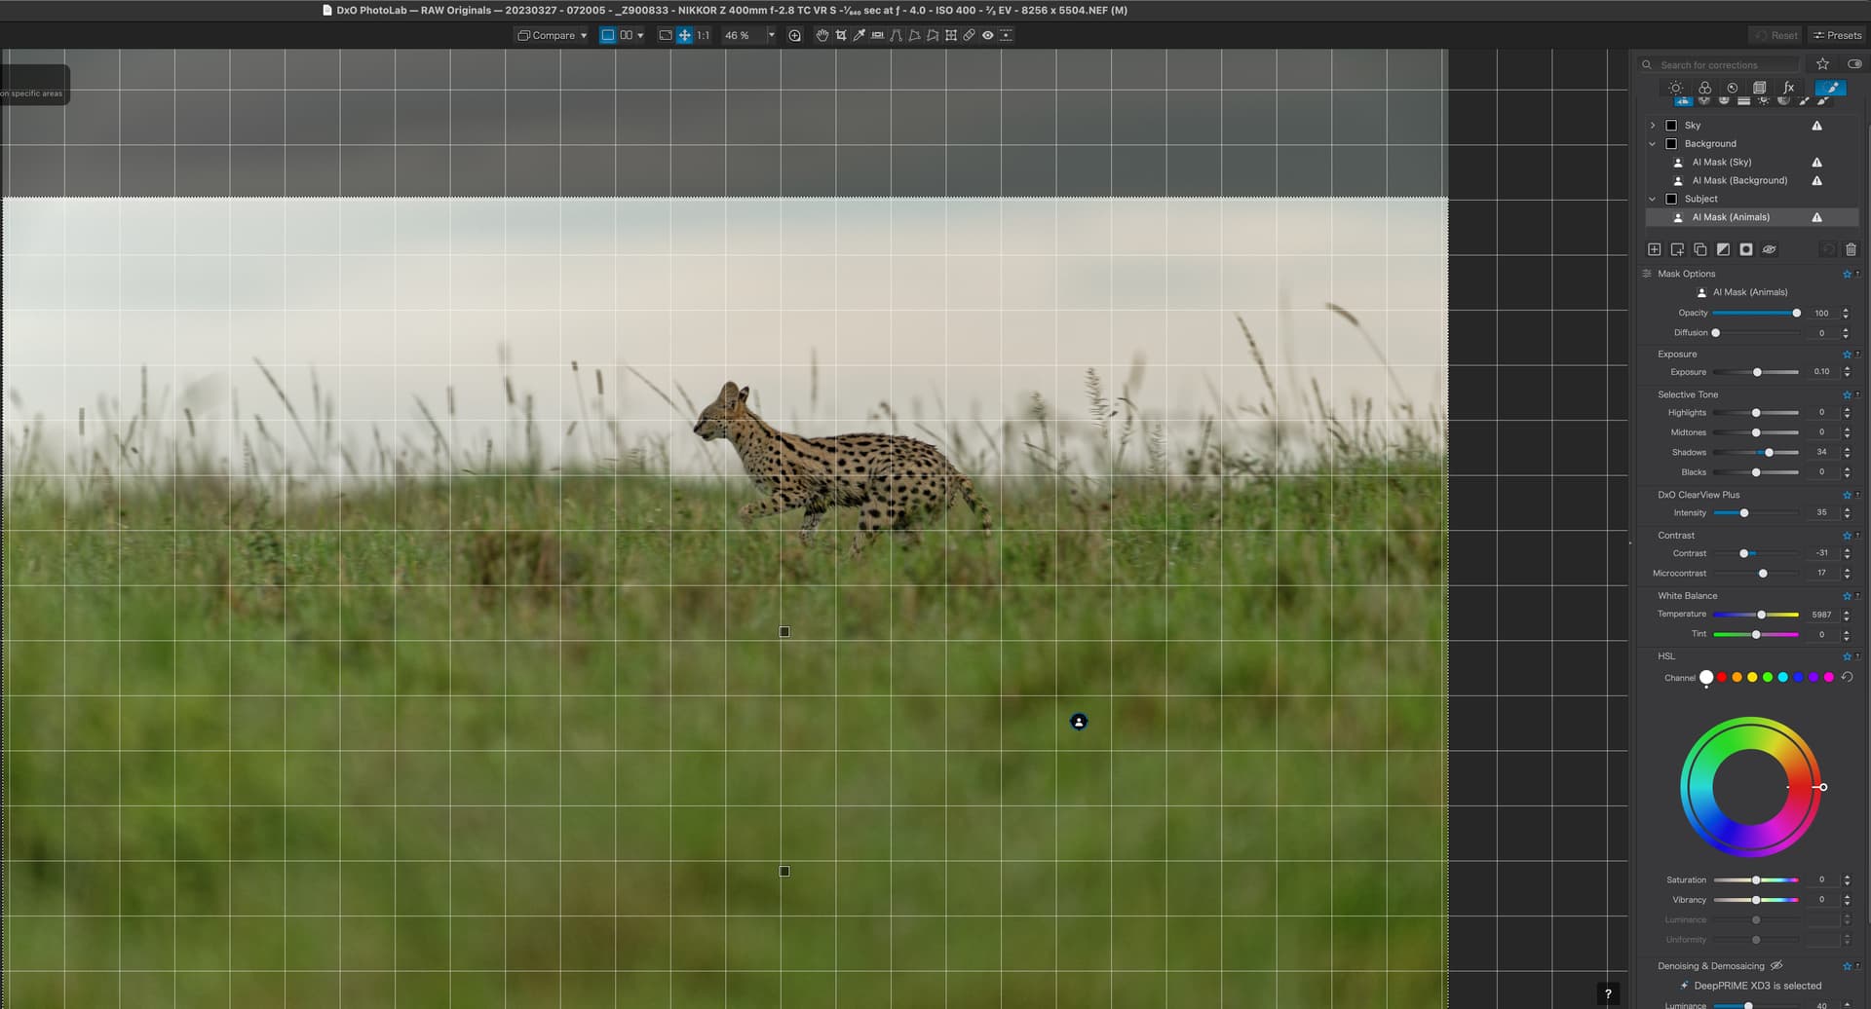Collapse the Background layer group
The image size is (1871, 1009).
(x=1653, y=144)
